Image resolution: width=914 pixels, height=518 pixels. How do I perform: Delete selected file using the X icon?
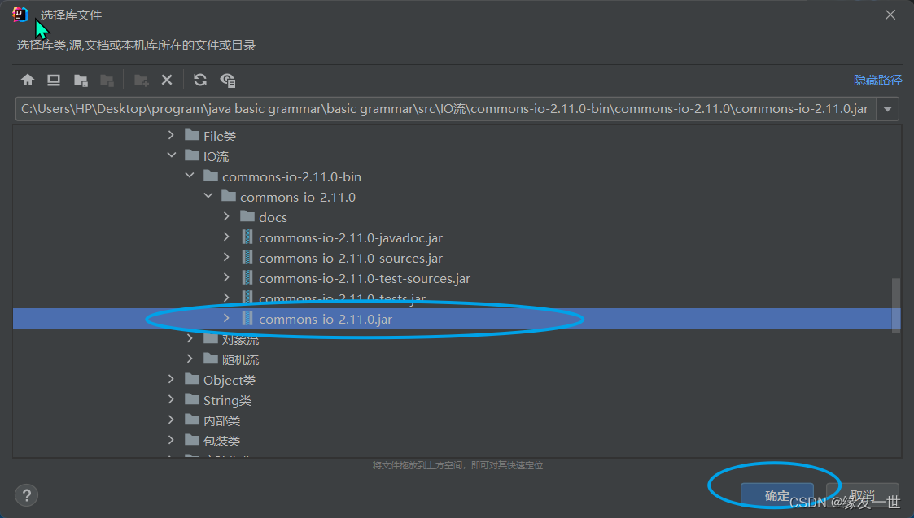pos(168,80)
